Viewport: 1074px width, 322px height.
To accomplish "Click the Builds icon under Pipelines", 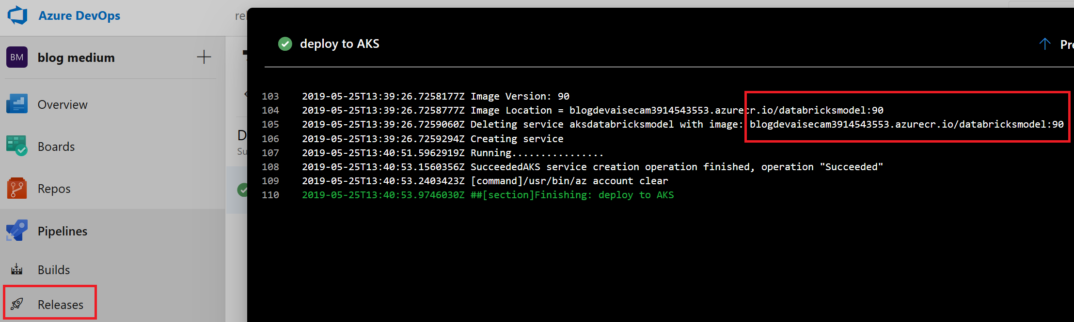I will [17, 269].
